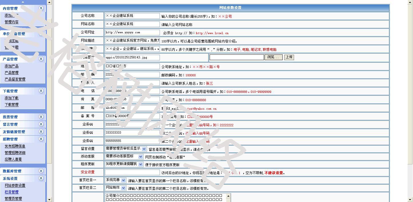Viewport: 413px width, 202px height.
Task: Expand the 数据库管理 sidebar section
Action: [41, 171]
